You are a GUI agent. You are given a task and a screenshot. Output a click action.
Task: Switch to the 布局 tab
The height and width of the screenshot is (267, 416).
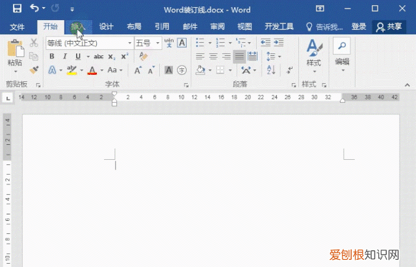(x=135, y=27)
